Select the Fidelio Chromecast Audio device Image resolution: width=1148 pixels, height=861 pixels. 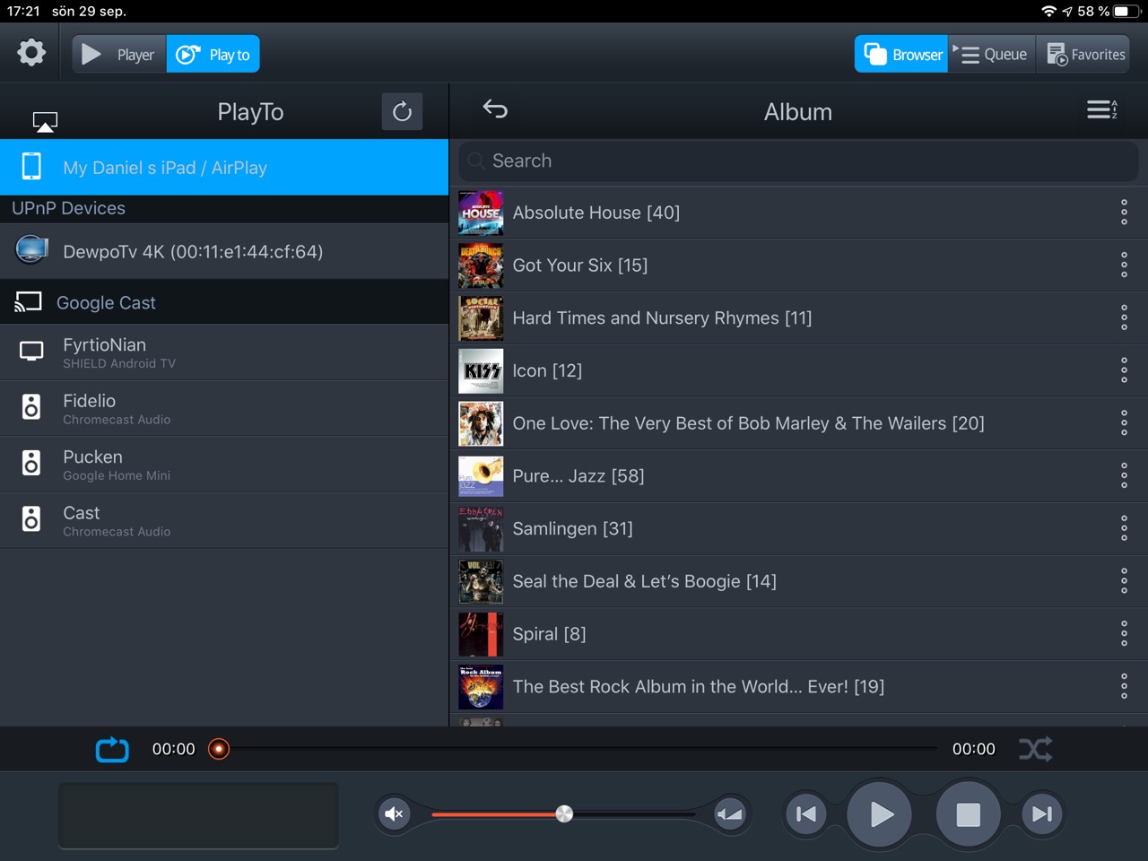[x=224, y=408]
